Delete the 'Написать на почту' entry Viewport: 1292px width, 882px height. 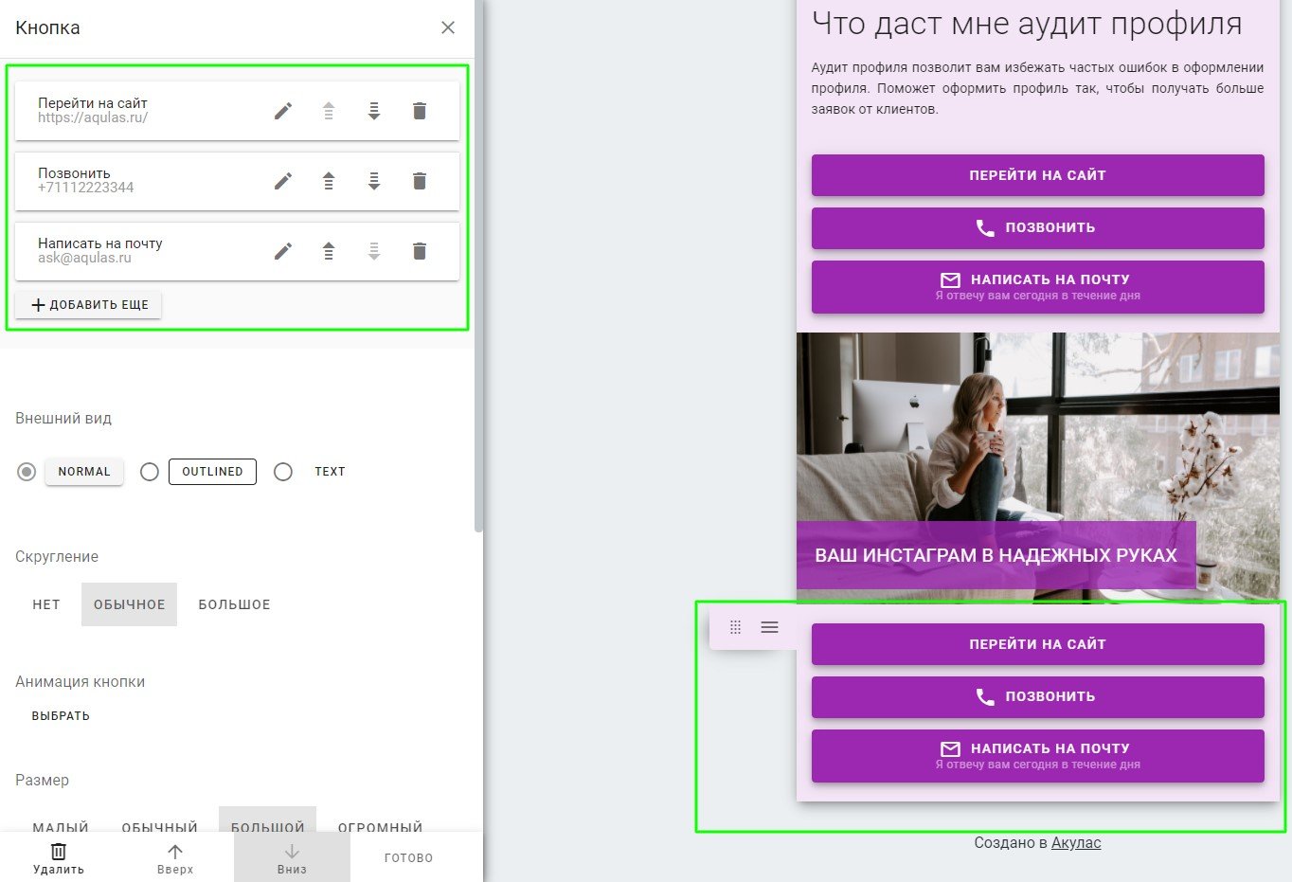click(420, 251)
